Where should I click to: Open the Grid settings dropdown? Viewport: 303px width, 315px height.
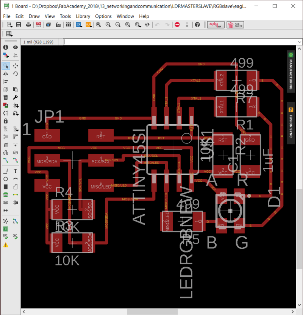tap(9, 34)
